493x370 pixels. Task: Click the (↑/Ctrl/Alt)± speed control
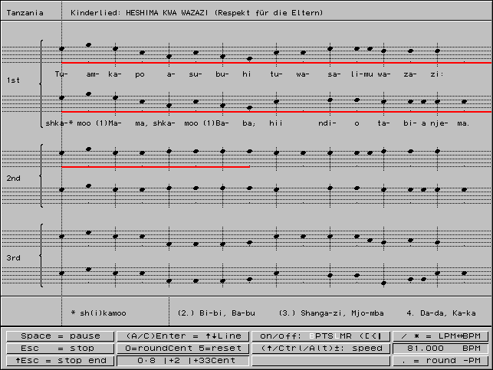pyautogui.click(x=320, y=347)
